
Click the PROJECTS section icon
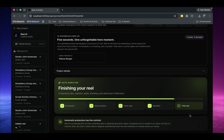(14, 51)
